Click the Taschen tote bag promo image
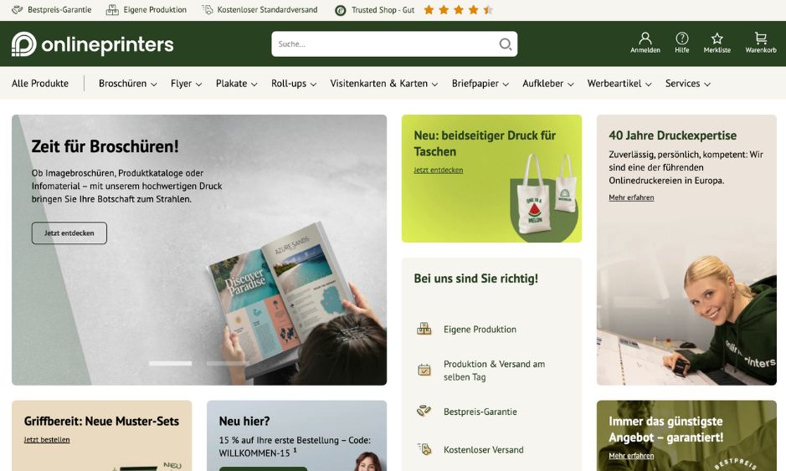Image resolution: width=786 pixels, height=471 pixels. click(x=546, y=196)
